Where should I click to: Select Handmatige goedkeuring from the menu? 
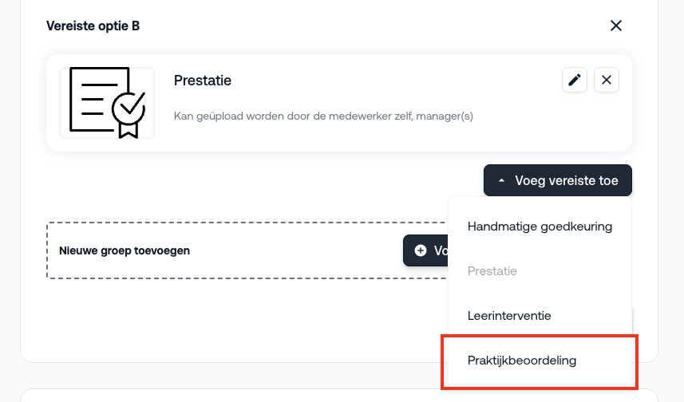click(x=540, y=227)
